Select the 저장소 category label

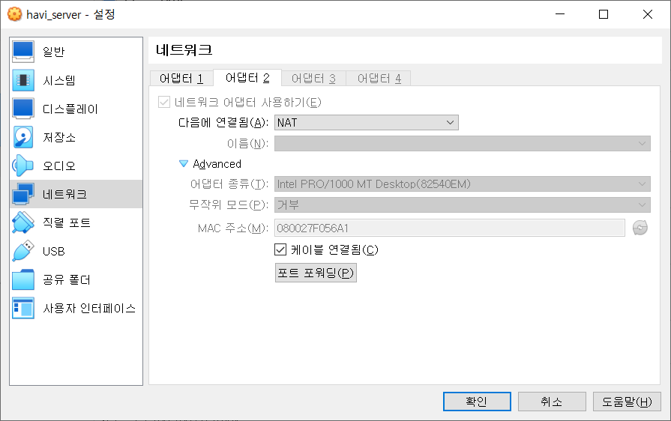click(59, 137)
